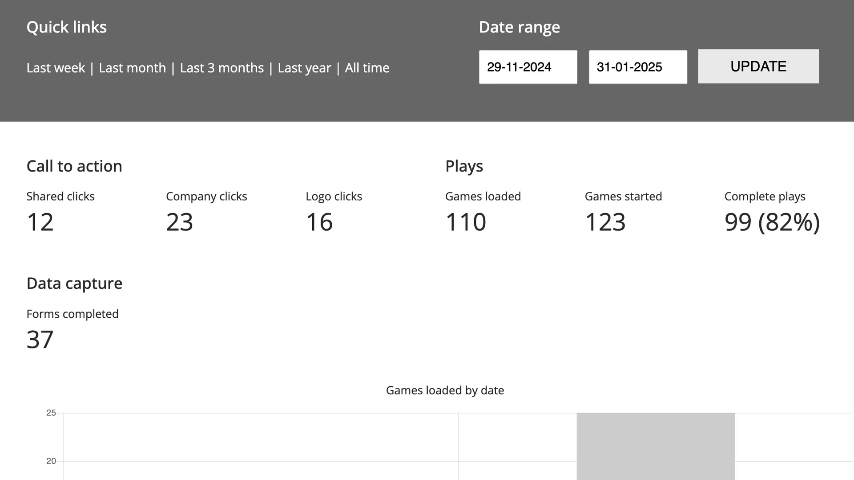Click the Games loaded by date title
The height and width of the screenshot is (480, 854).
445,390
